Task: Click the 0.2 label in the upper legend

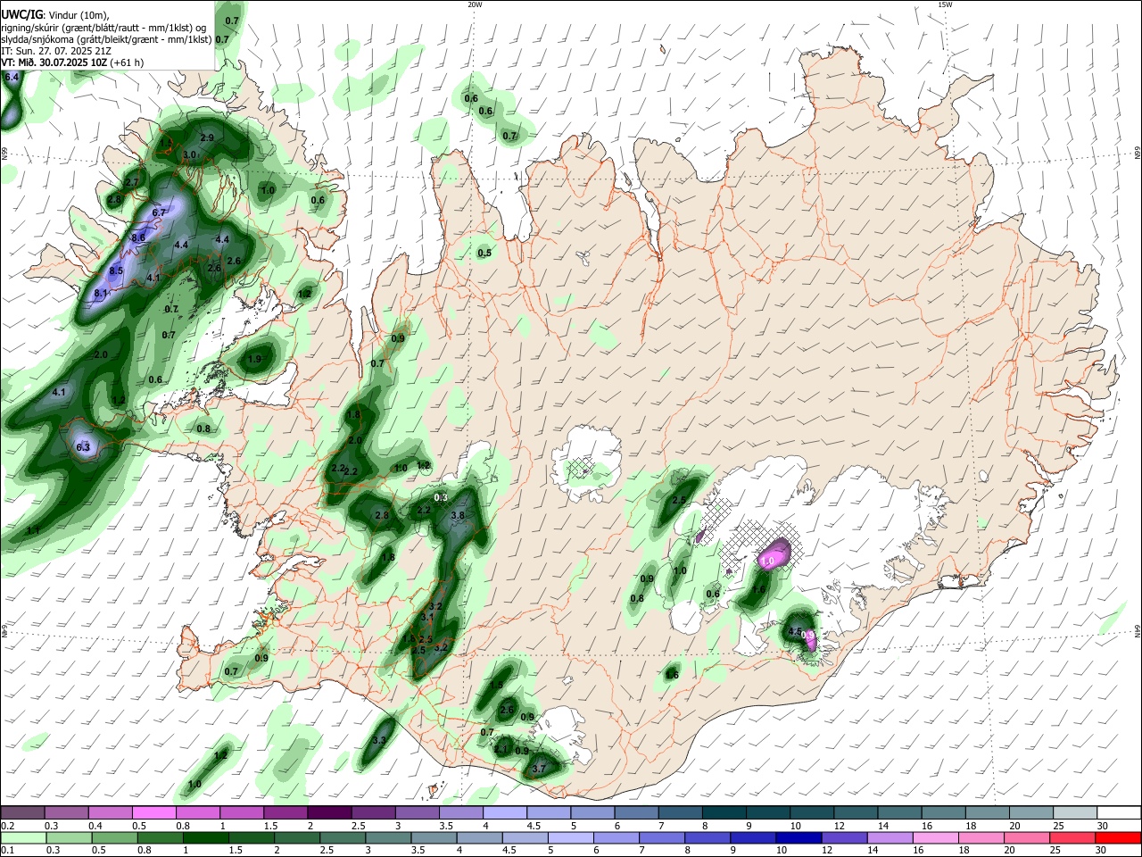Action: point(7,826)
